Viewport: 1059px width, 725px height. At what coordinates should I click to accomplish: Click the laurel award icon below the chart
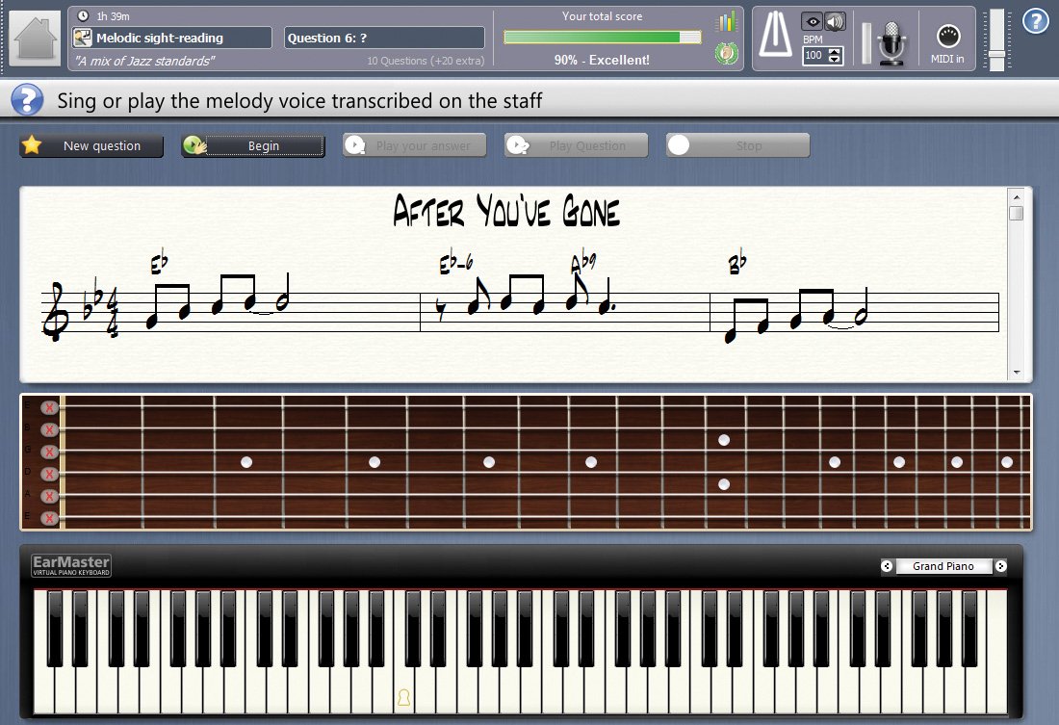click(725, 53)
